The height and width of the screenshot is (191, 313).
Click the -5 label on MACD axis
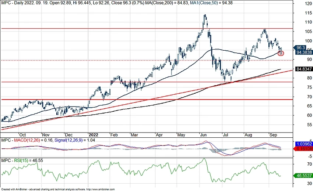coord(310,156)
